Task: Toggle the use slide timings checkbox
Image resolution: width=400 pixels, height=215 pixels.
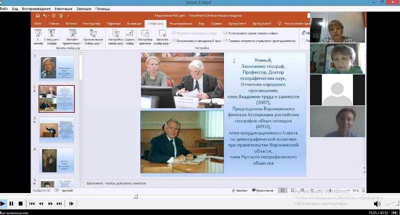Action: click(224, 33)
